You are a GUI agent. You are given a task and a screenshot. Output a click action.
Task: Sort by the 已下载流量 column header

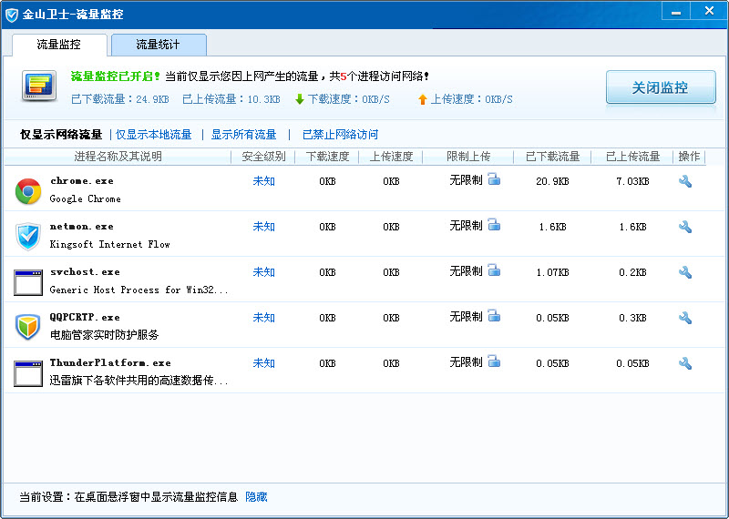click(x=552, y=157)
